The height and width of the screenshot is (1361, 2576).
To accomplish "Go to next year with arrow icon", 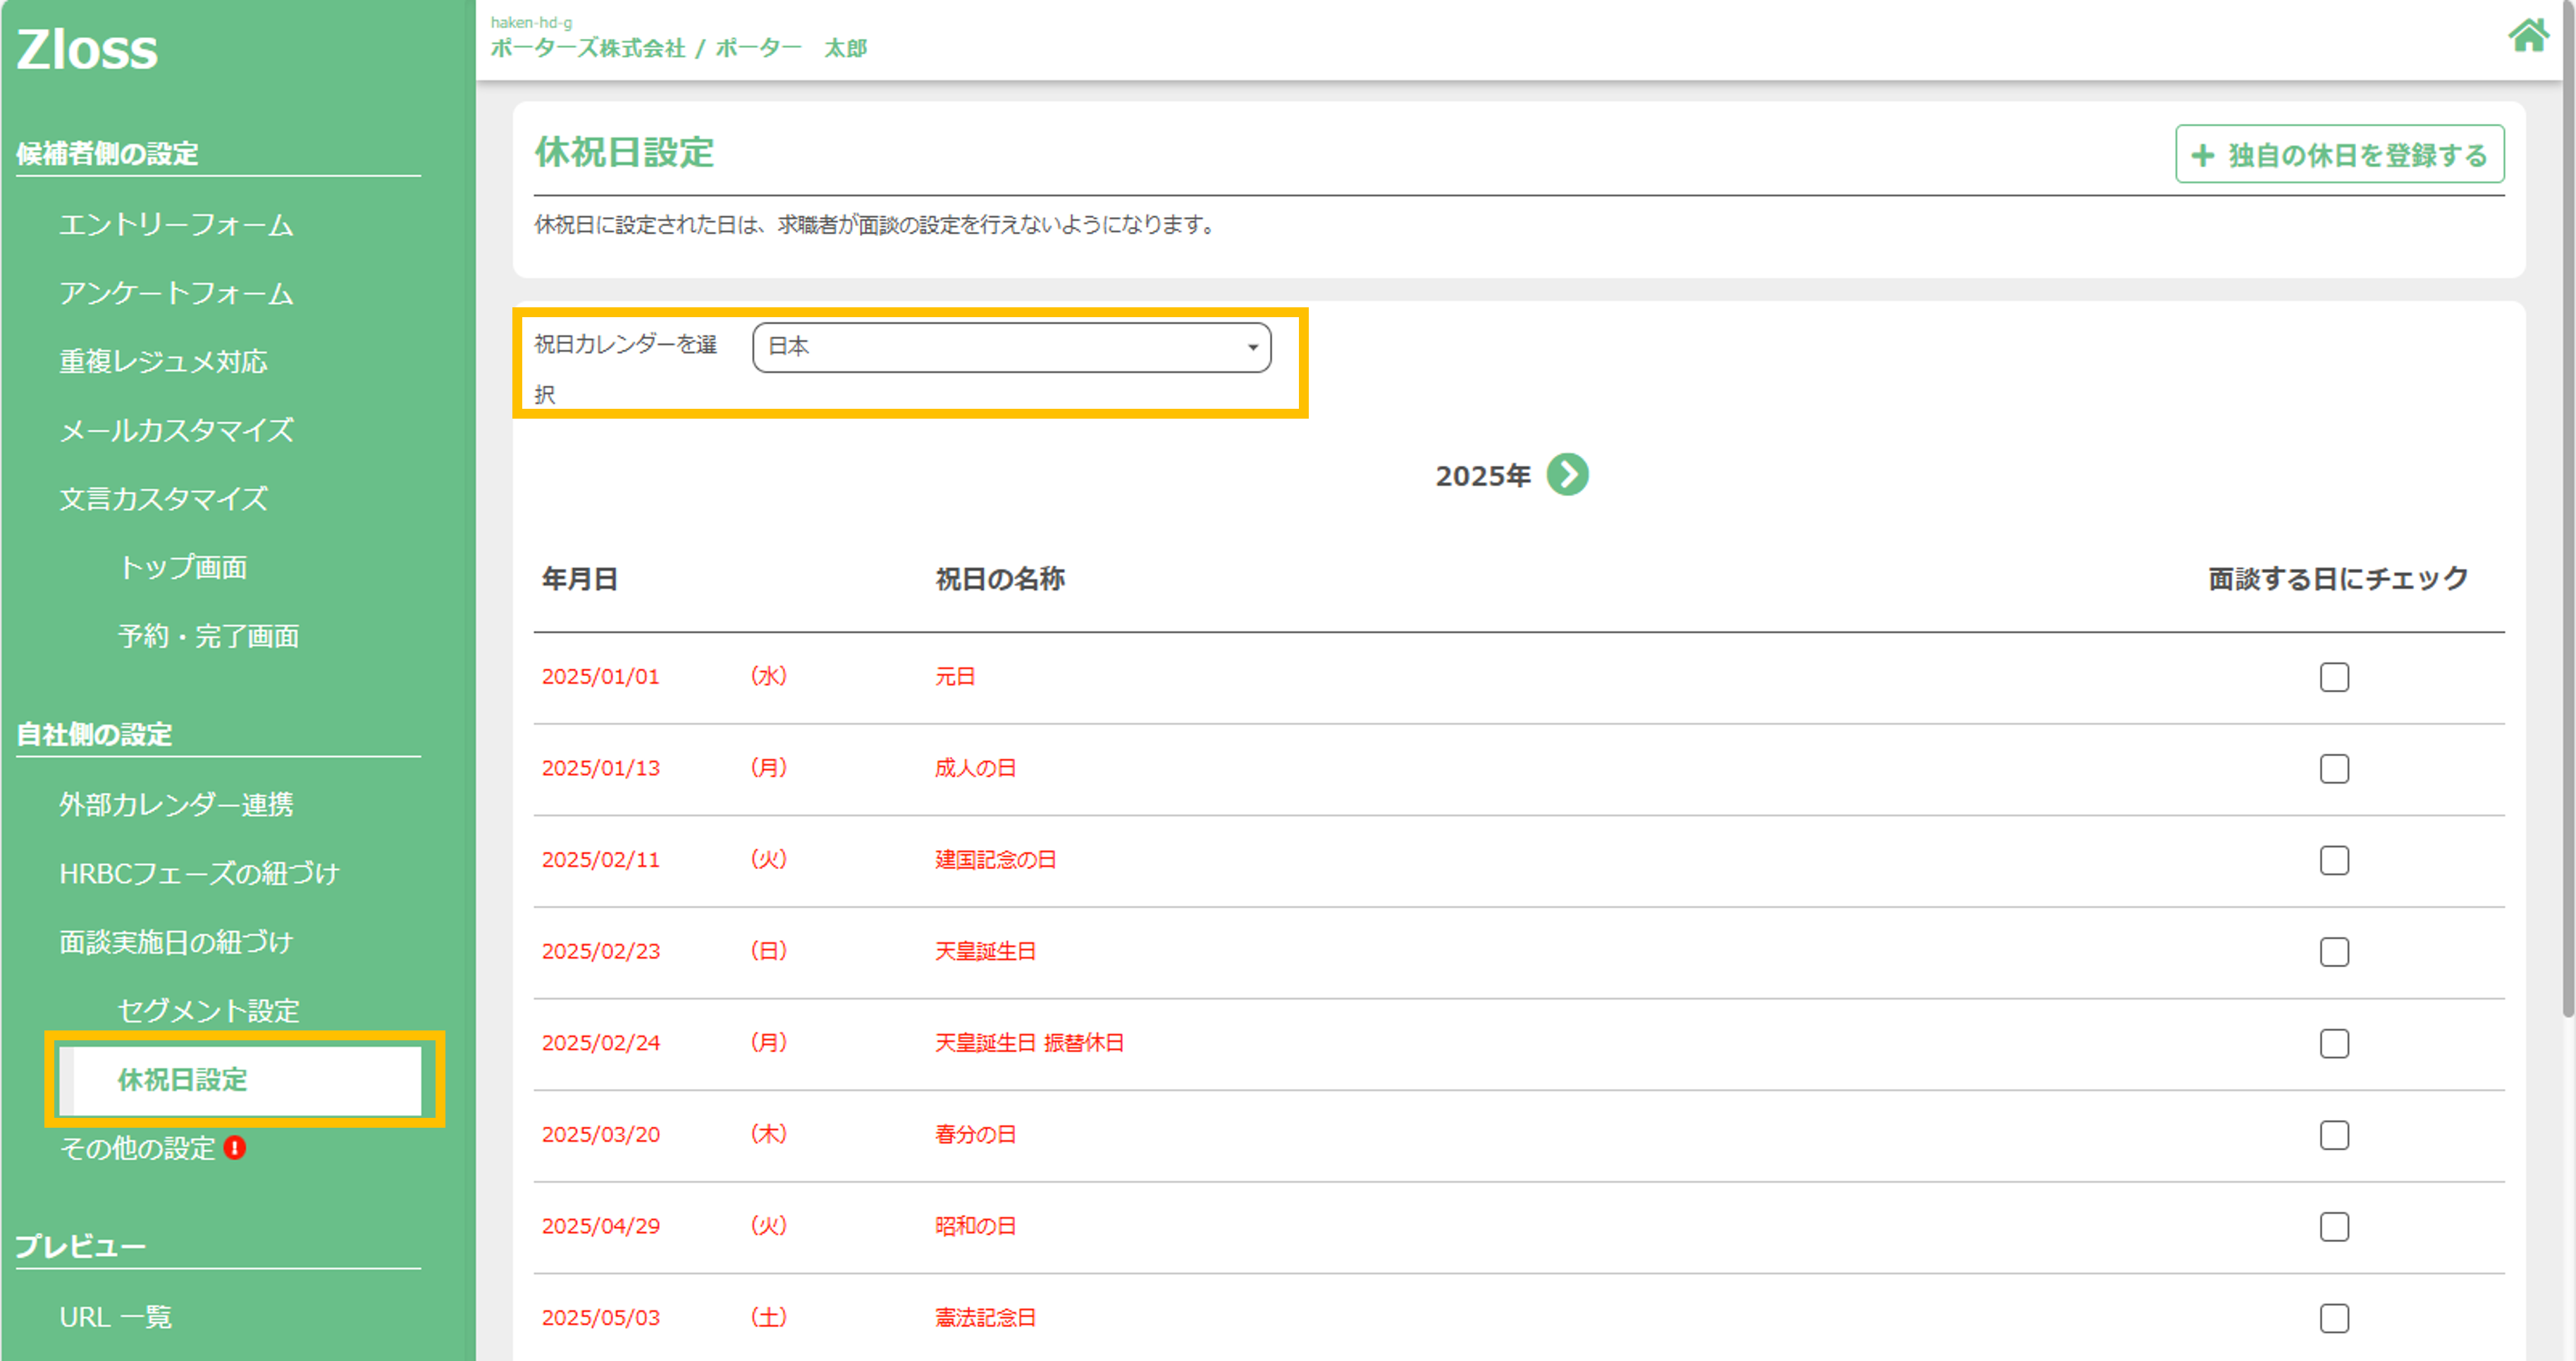I will [1567, 475].
